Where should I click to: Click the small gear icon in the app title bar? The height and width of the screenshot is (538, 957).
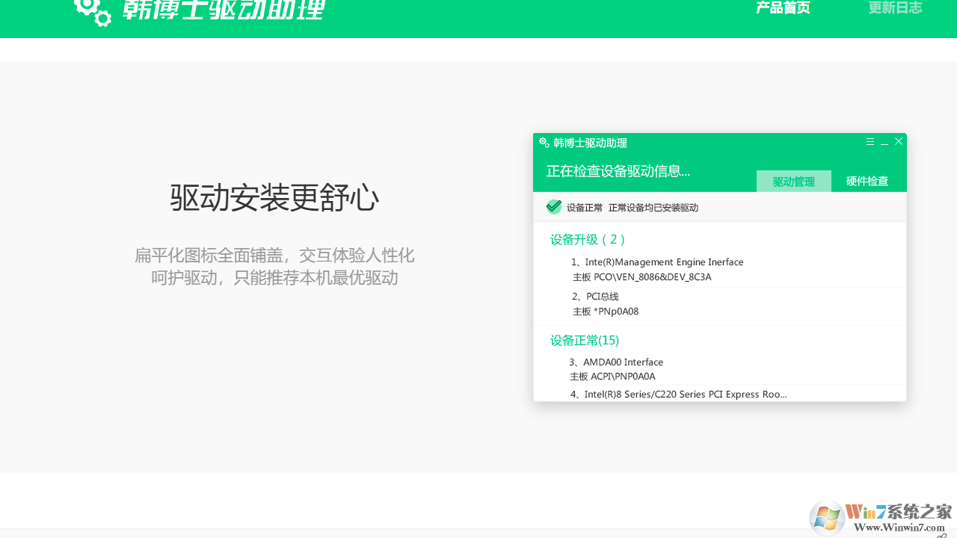(x=544, y=143)
